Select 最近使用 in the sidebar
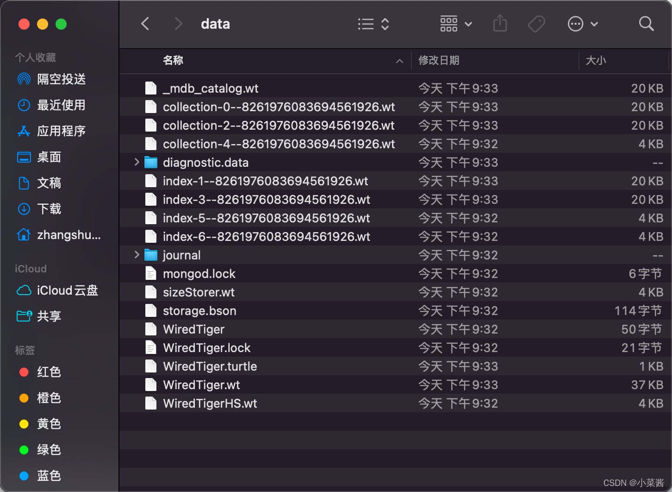 (61, 105)
